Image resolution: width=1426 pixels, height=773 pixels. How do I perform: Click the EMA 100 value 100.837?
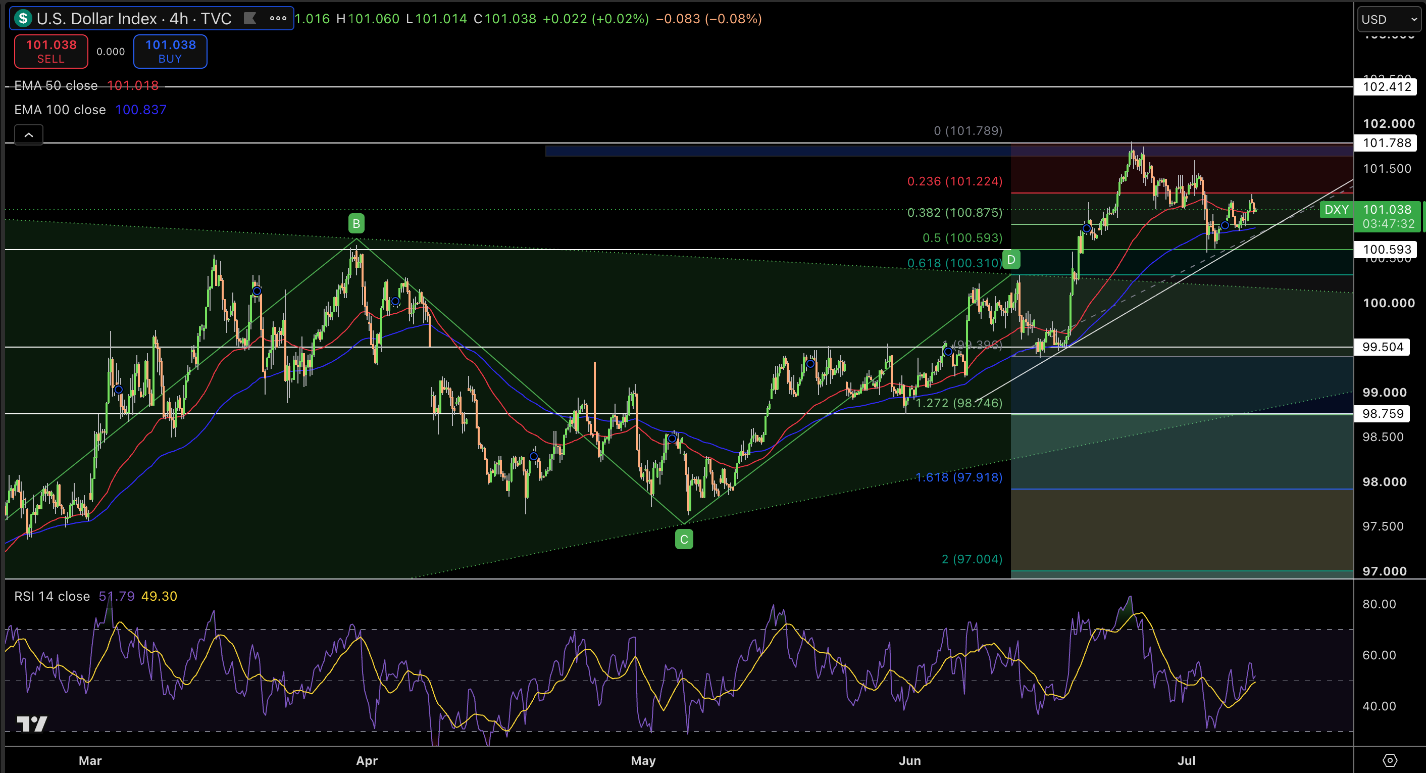click(140, 110)
